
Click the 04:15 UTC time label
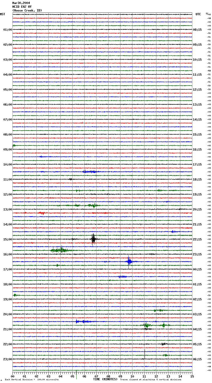tap(197, 329)
